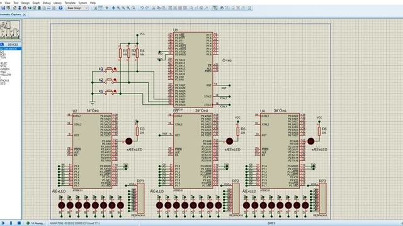Open the Home Page toolbar icon
This screenshot has height=226, width=403.
tap(14, 8)
